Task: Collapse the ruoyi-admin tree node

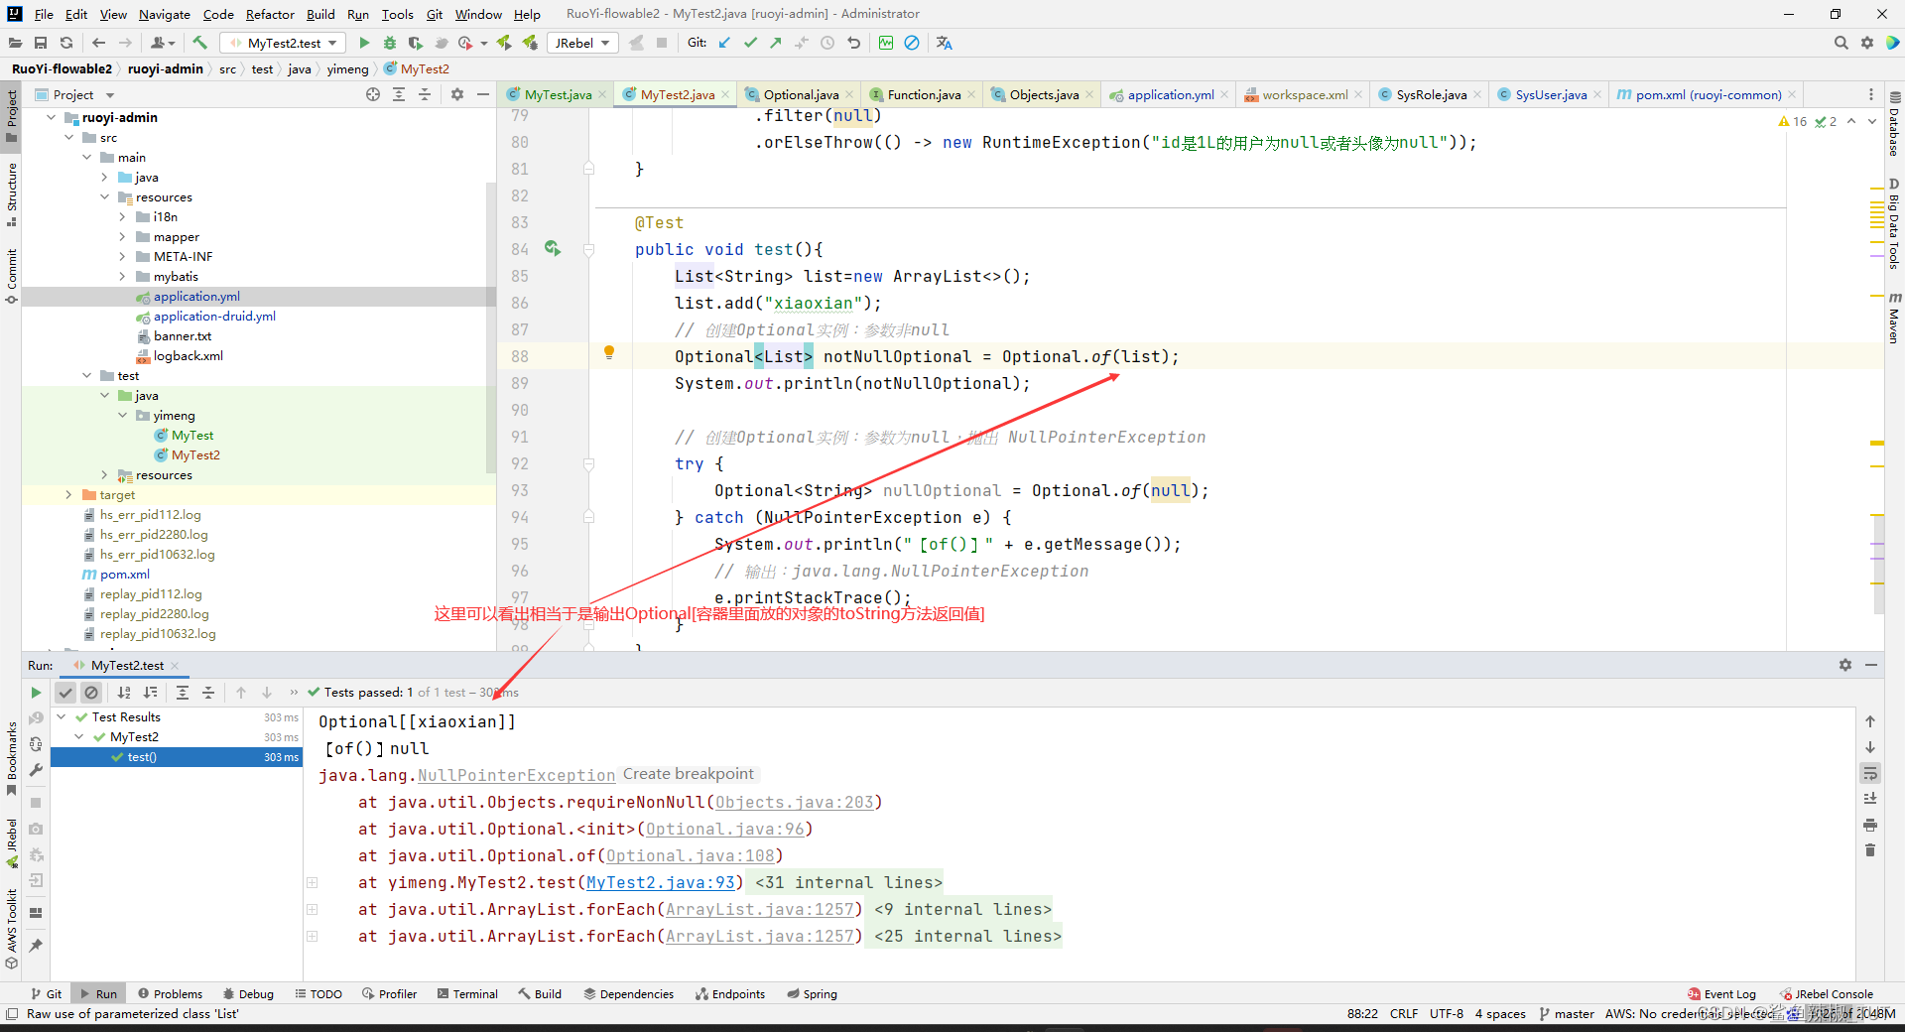Action: [x=52, y=117]
